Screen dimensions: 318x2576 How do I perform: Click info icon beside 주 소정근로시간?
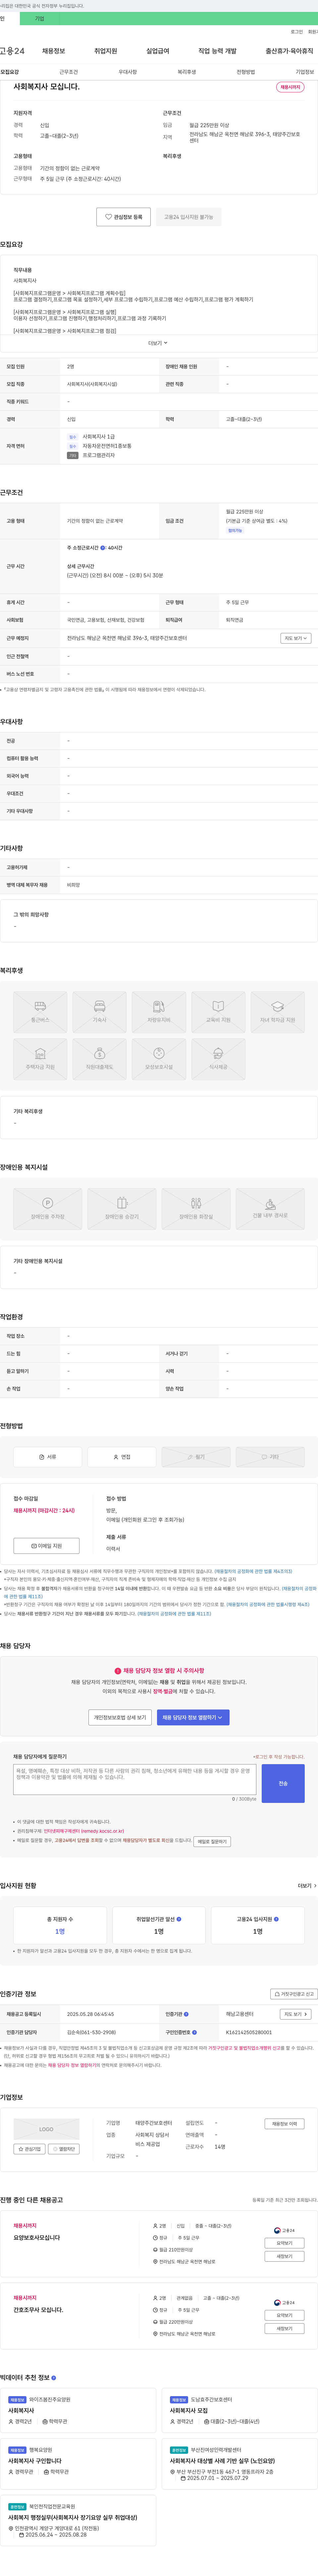click(x=103, y=548)
